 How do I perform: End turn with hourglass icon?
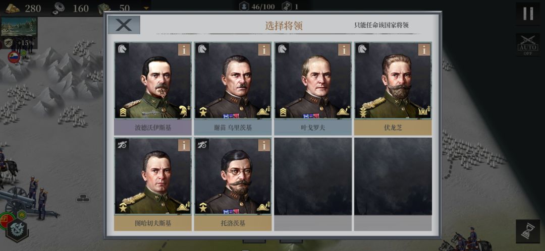point(528,231)
